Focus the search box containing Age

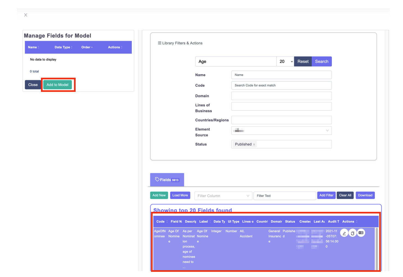[236, 62]
